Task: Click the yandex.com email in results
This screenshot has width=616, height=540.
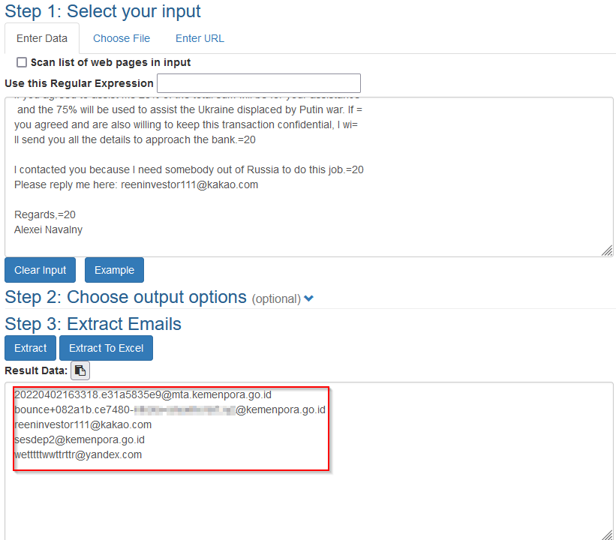Action: 78,454
